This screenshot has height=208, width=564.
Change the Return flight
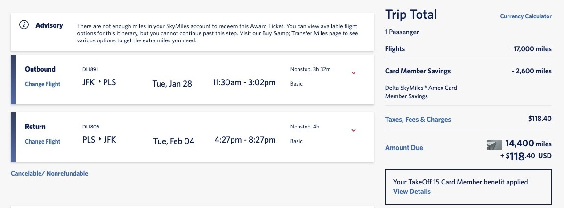[x=43, y=142]
